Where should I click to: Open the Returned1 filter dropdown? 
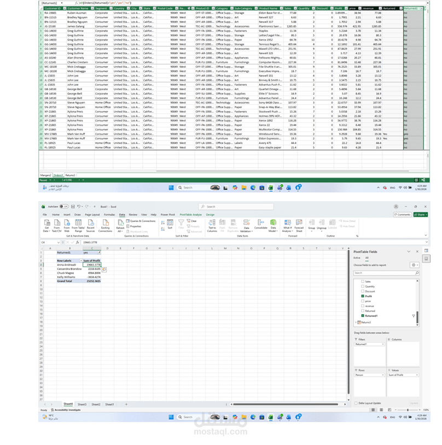tap(383, 344)
